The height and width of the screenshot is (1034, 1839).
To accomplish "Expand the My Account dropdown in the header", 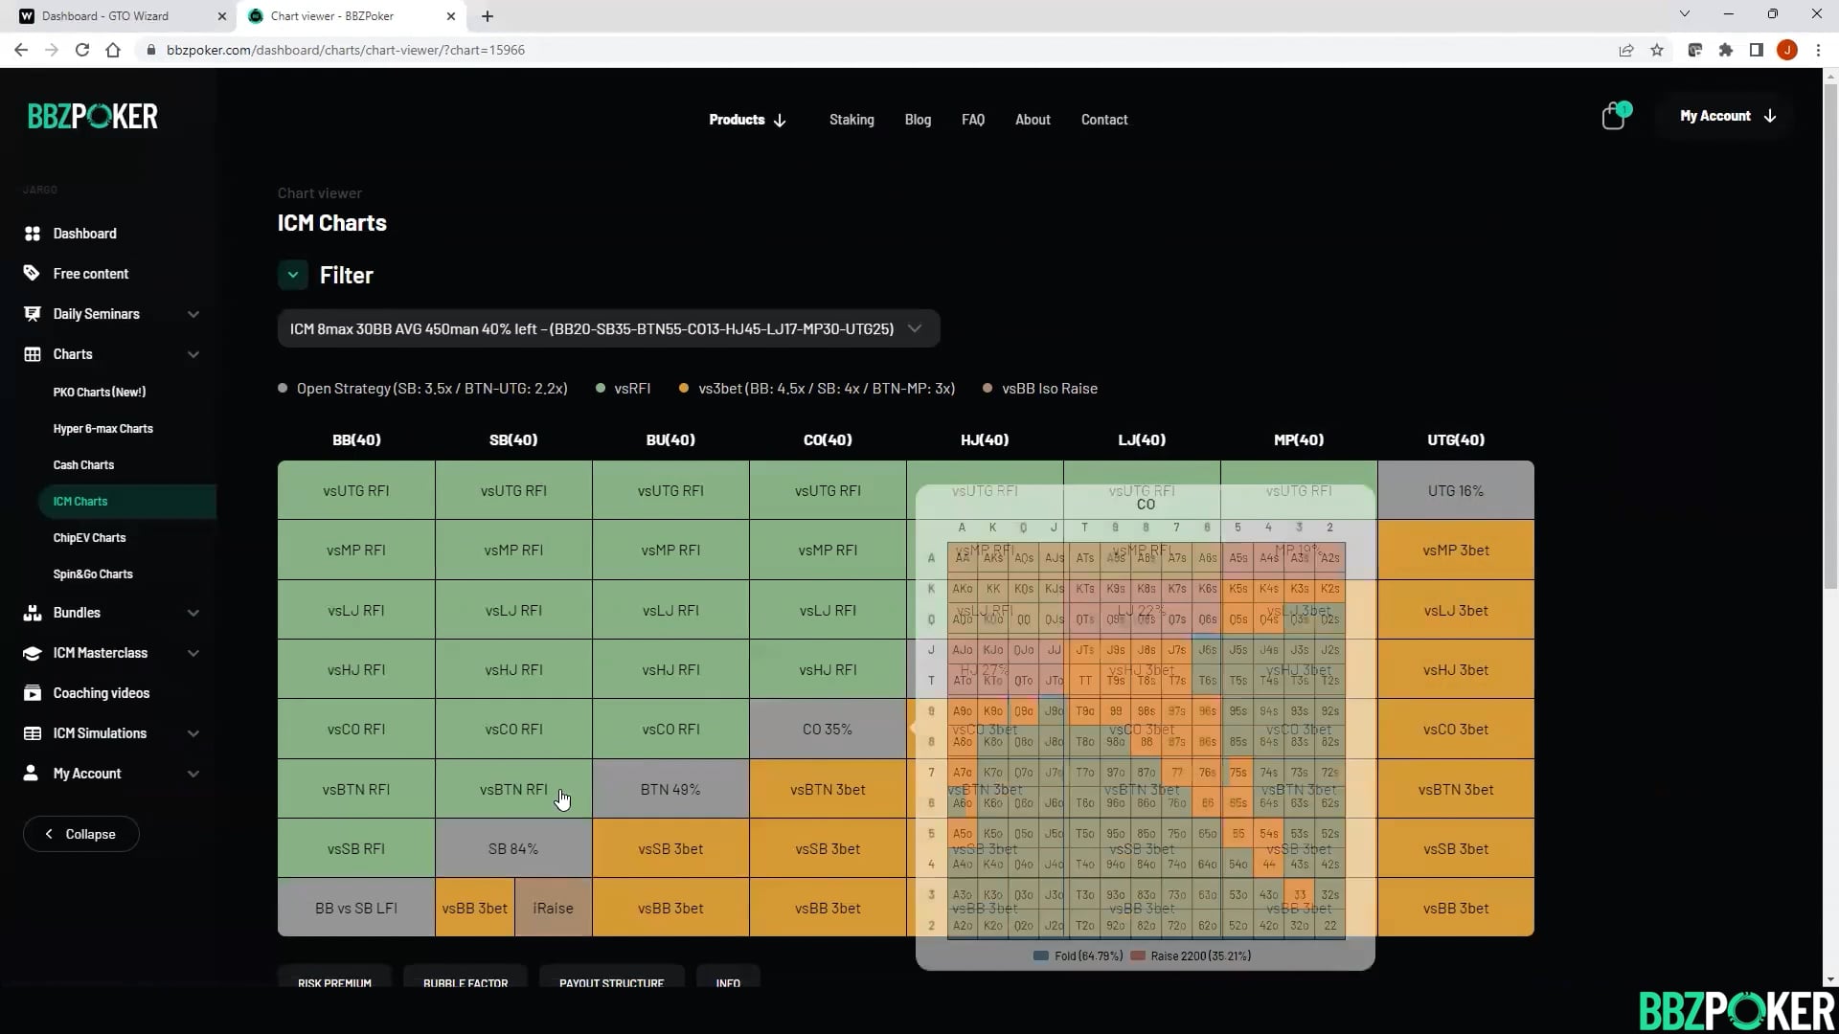I will tap(1726, 116).
